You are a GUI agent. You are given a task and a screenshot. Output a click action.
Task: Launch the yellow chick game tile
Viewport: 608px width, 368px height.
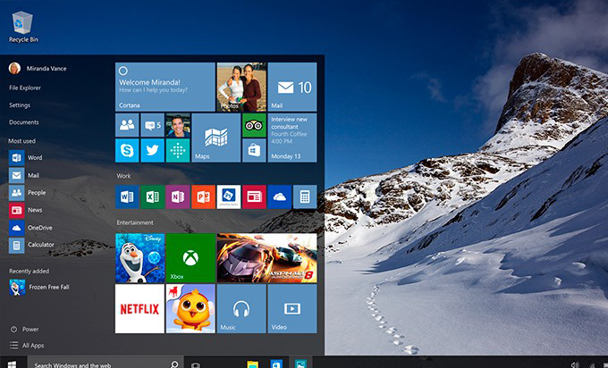coord(190,309)
